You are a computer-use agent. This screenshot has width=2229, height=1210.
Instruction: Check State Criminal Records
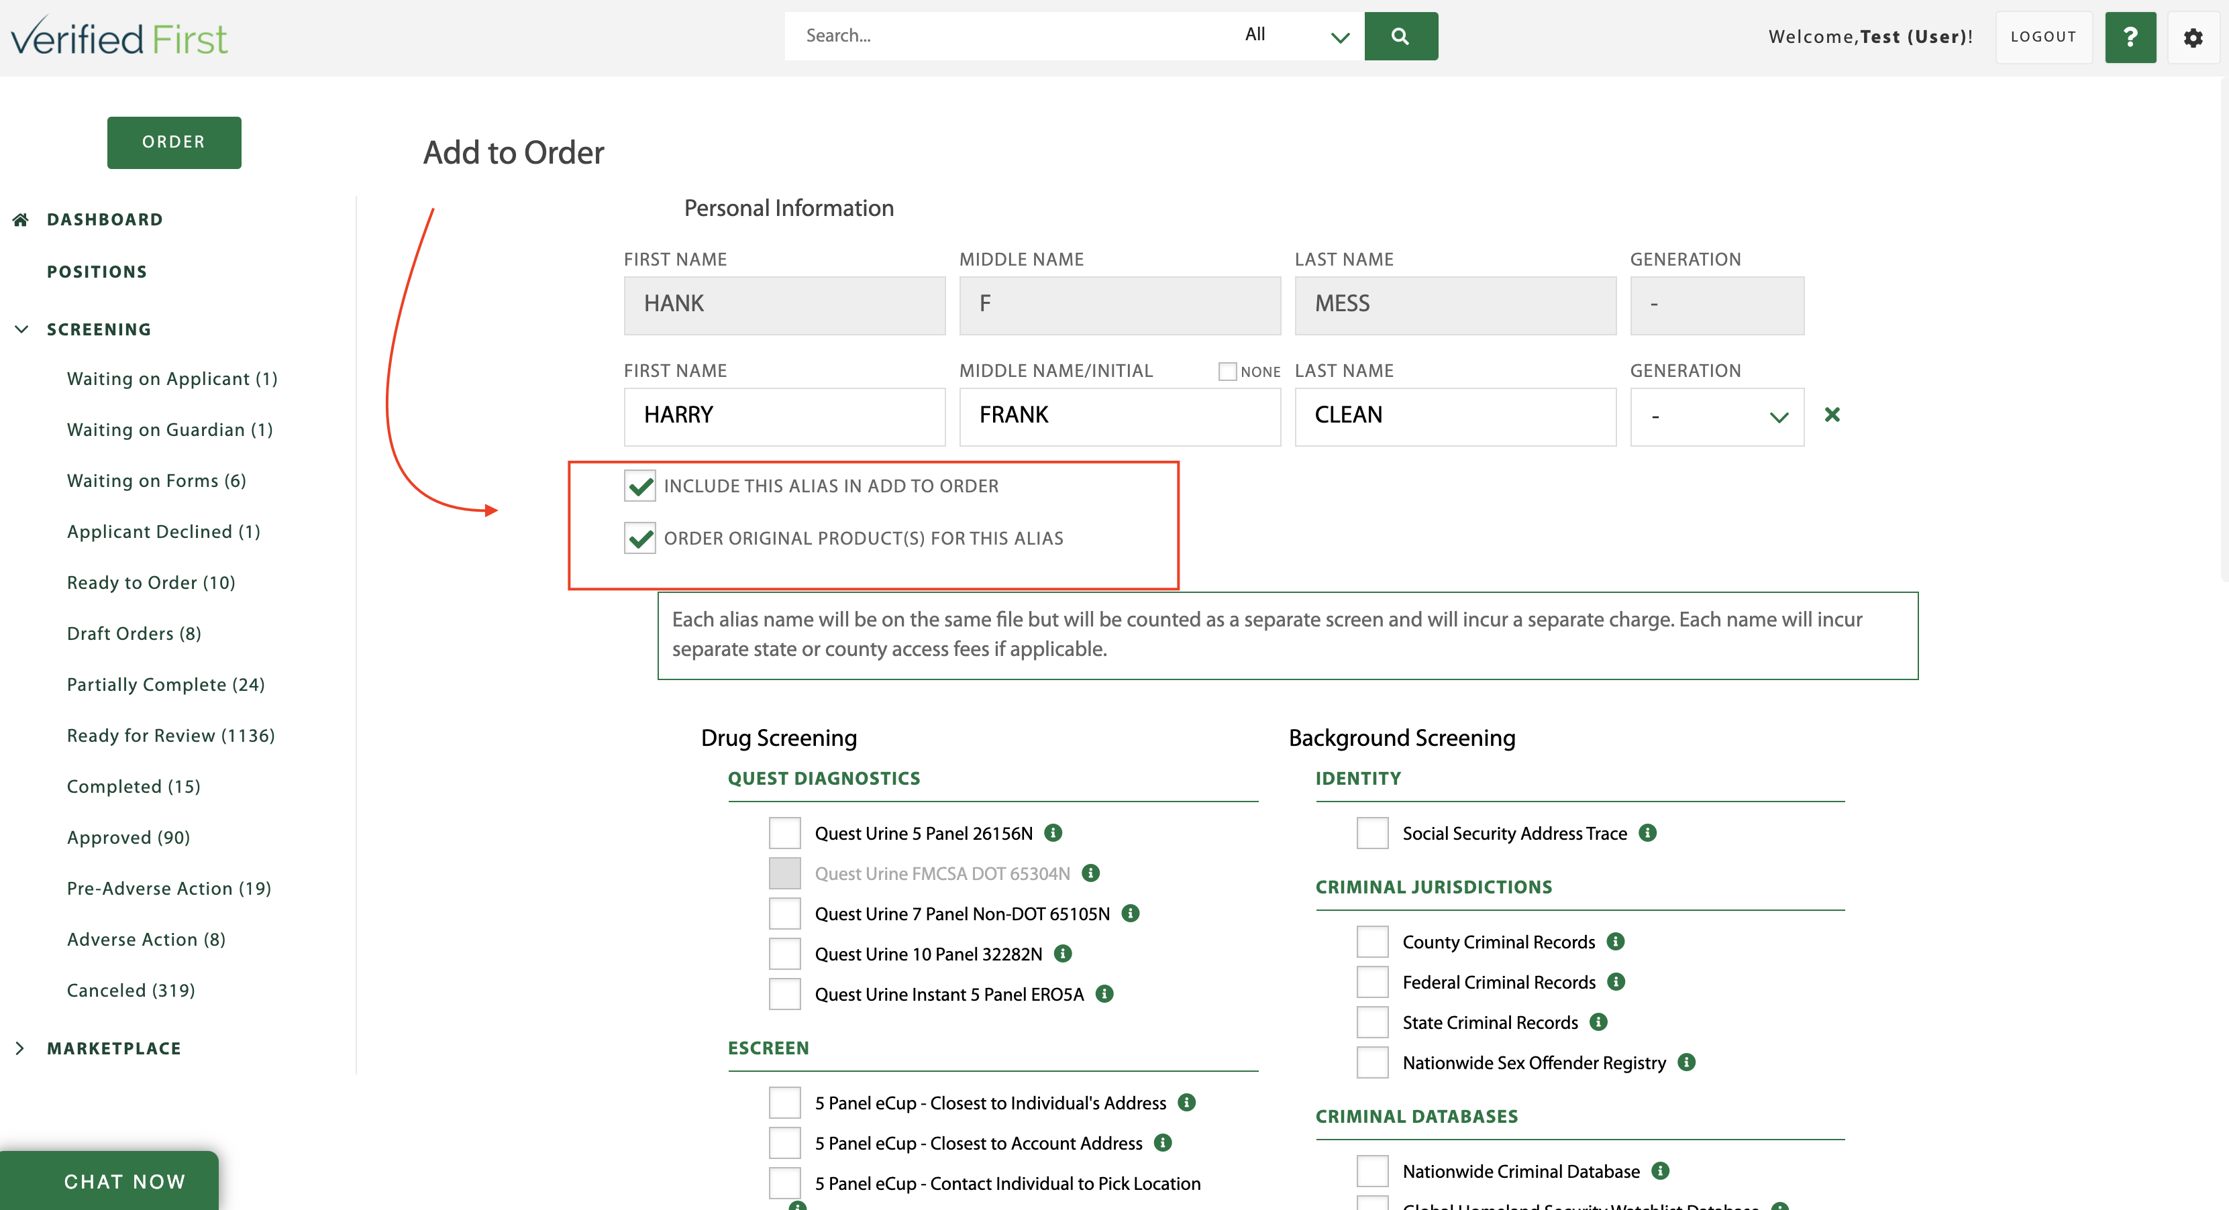1372,1022
